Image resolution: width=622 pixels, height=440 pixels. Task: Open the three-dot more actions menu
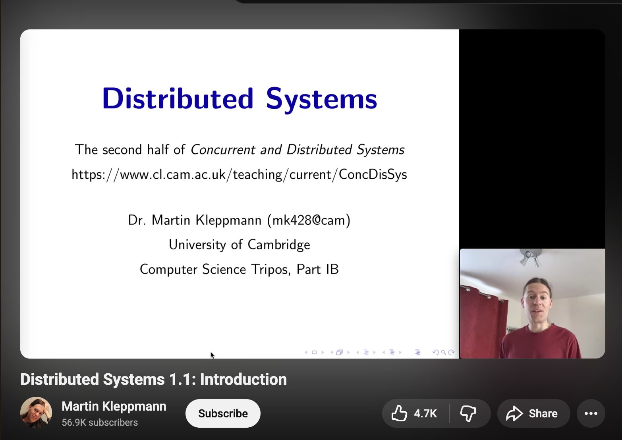pyautogui.click(x=591, y=413)
